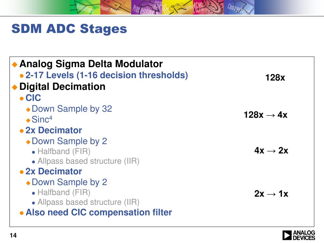Screen dimensions: 324x243
Task: Click the CIC bullet text
Action: pos(33,98)
